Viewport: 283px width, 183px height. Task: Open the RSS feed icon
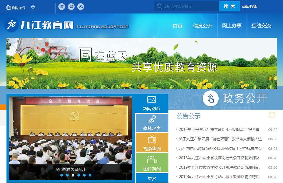tap(81, 7)
